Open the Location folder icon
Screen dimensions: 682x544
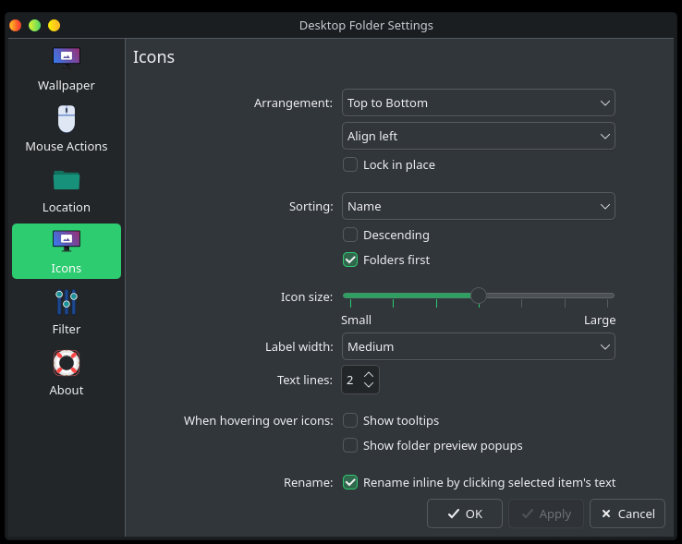[x=67, y=180]
